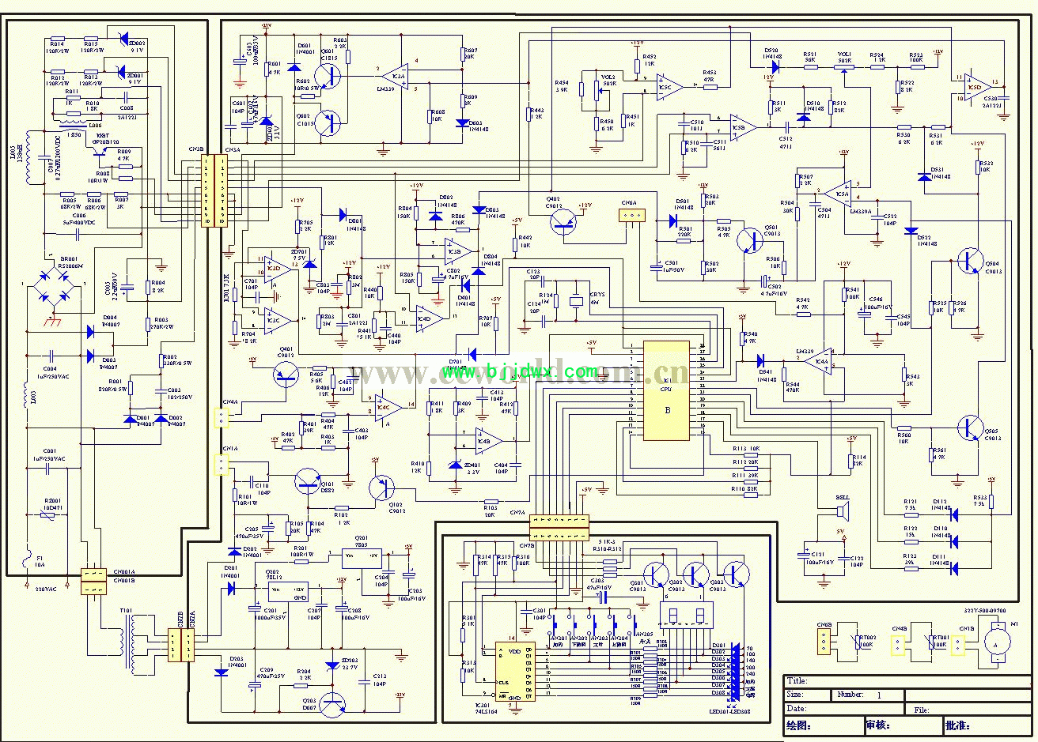Click the CN2A power connector
This screenshot has height=742, width=1038.
[188, 644]
